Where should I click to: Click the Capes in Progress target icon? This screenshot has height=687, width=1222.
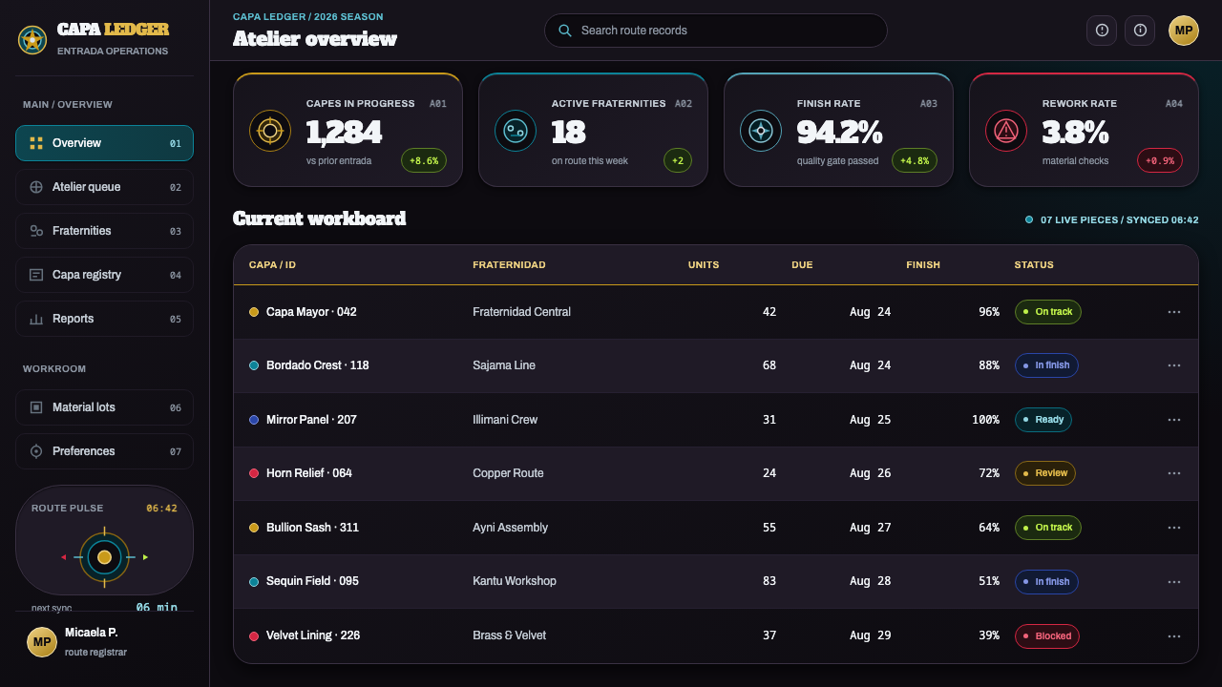270,131
